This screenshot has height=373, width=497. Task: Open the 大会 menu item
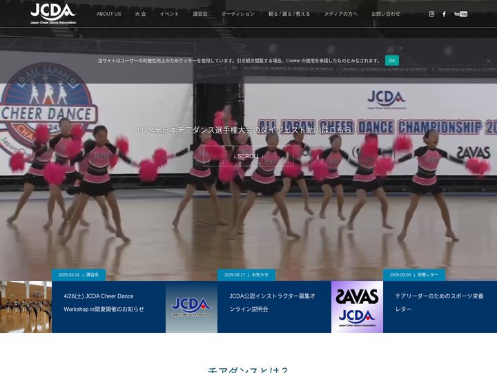(140, 14)
